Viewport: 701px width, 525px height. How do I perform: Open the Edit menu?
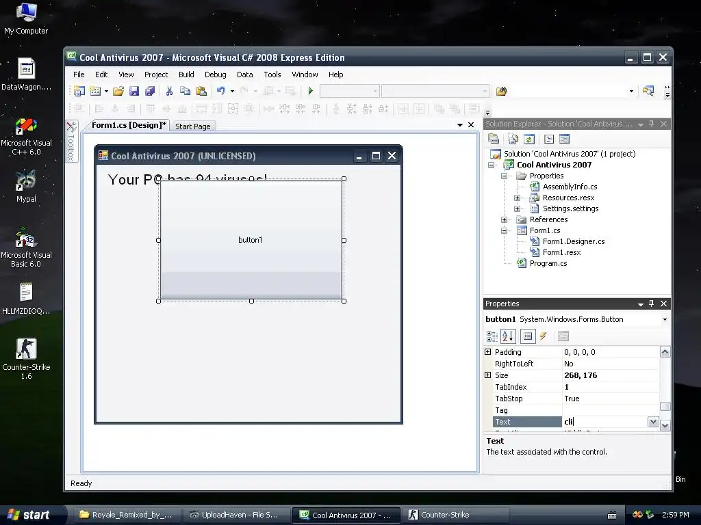[101, 75]
